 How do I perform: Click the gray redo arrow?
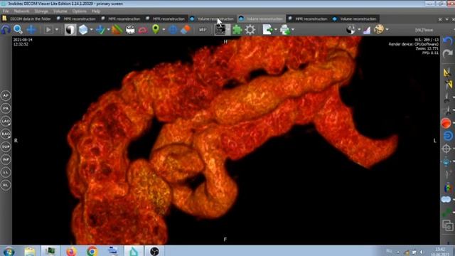coord(447,53)
